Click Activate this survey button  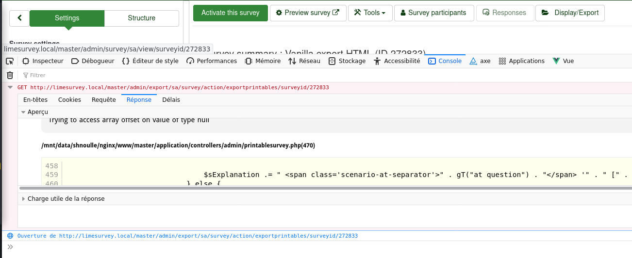230,13
